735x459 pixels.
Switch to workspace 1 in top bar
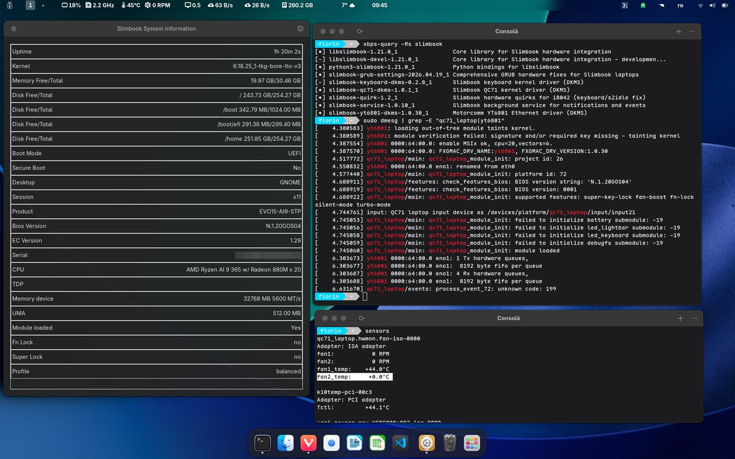pyautogui.click(x=31, y=5)
